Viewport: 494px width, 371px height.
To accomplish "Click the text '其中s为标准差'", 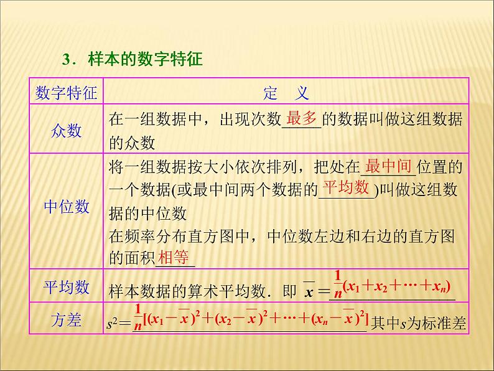I will click(x=418, y=322).
